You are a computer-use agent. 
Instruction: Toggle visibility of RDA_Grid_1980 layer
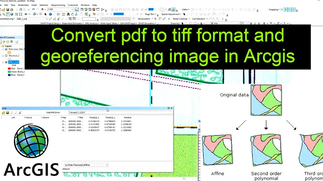tap(6, 49)
